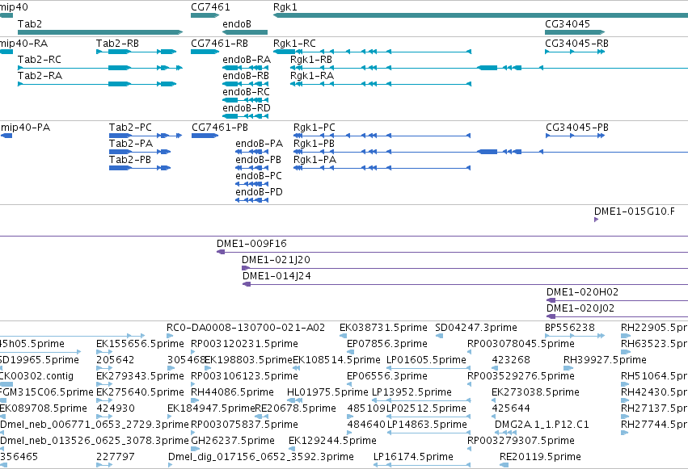688x469 pixels.
Task: Click the CG7461-RB transcript label
Action: click(219, 44)
